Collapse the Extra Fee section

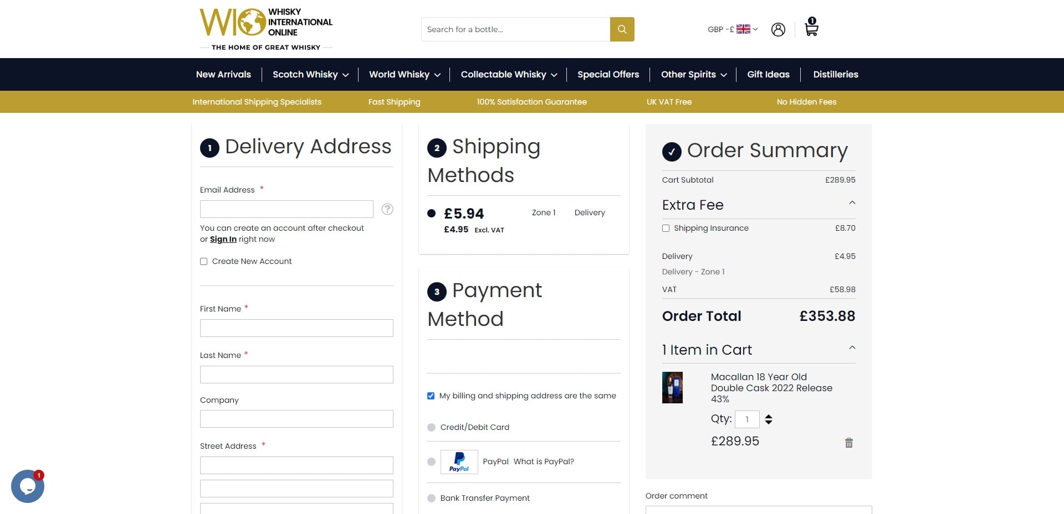(852, 203)
